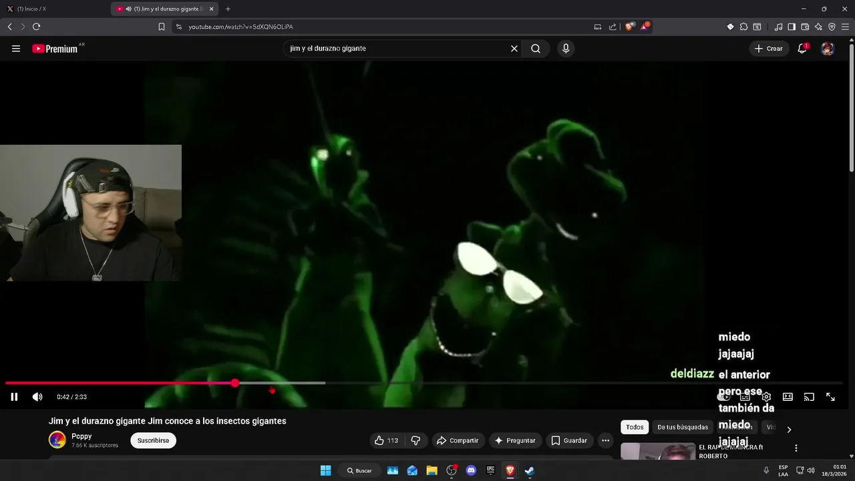Pause the video with the pause button
This screenshot has width=855, height=481.
(x=14, y=397)
